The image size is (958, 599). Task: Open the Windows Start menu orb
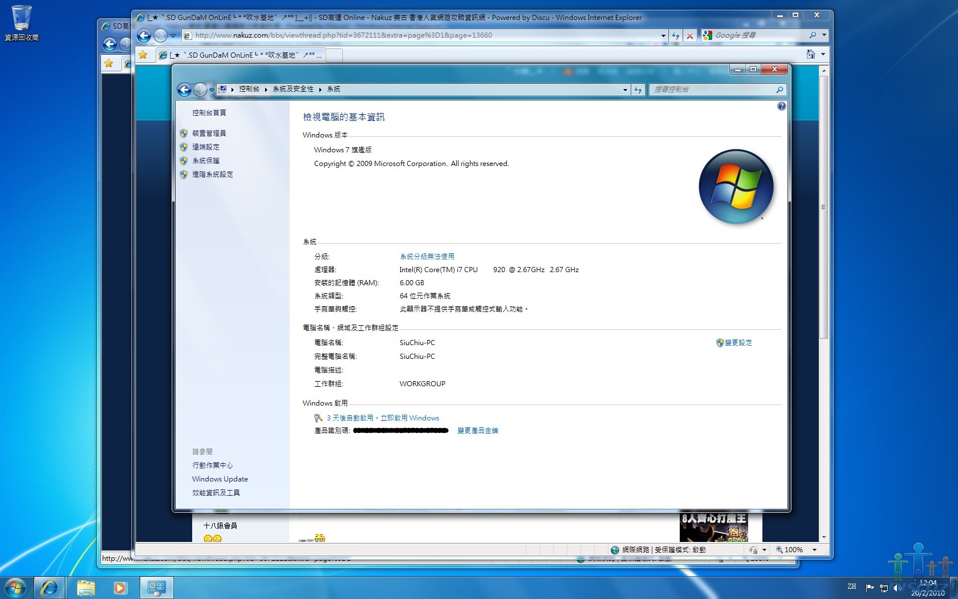(15, 588)
